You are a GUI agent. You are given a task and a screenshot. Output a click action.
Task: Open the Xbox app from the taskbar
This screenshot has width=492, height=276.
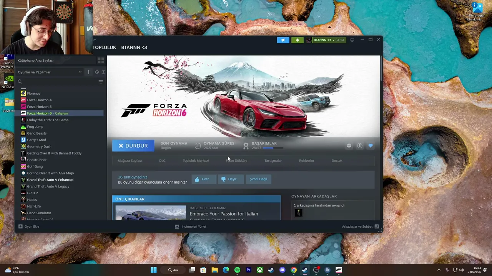coord(260,270)
